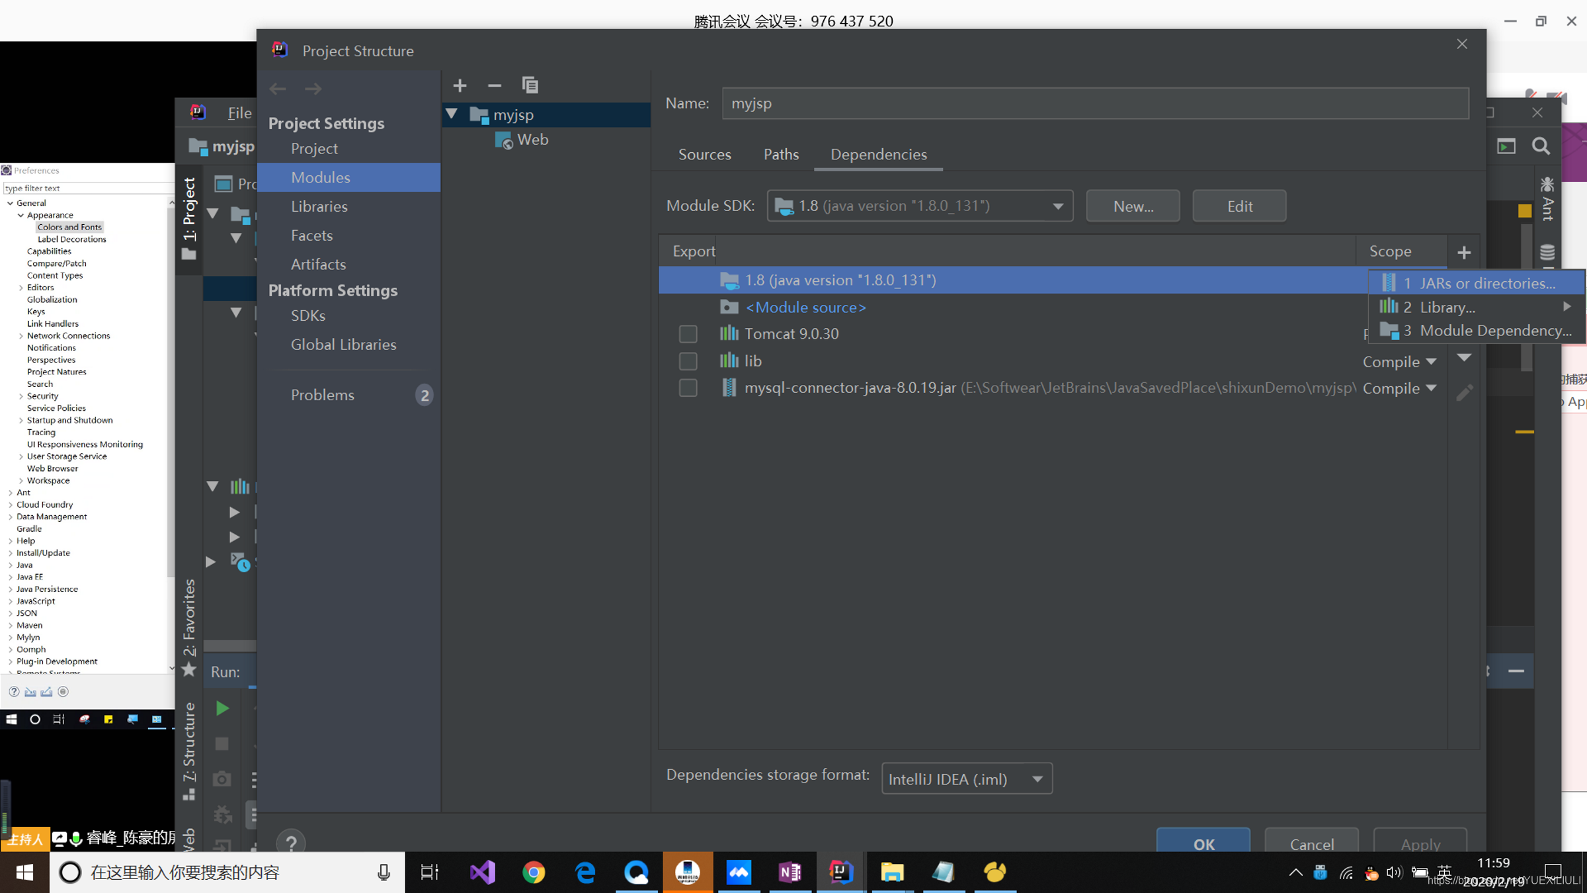Toggle export for mysql-connector jar
The width and height of the screenshot is (1587, 893).
(x=688, y=388)
